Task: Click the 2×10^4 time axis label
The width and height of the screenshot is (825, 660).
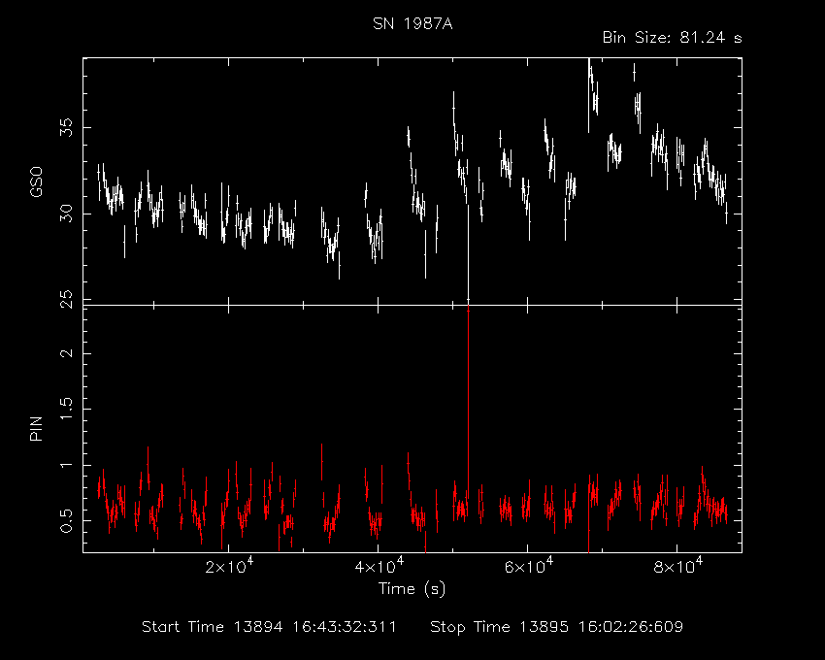Action: coord(229,566)
